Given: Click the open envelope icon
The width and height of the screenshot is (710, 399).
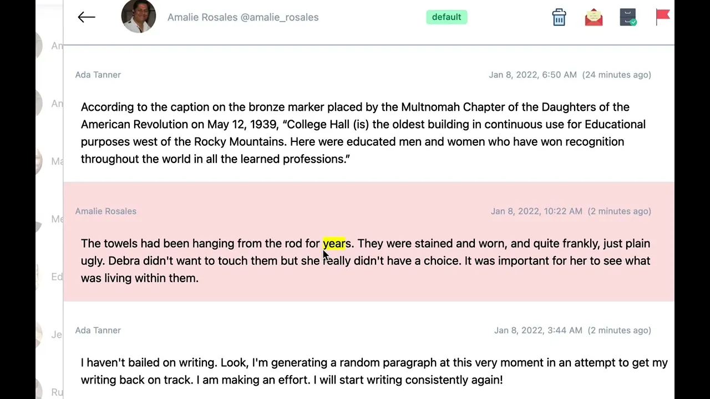Looking at the screenshot, I should click(x=594, y=17).
